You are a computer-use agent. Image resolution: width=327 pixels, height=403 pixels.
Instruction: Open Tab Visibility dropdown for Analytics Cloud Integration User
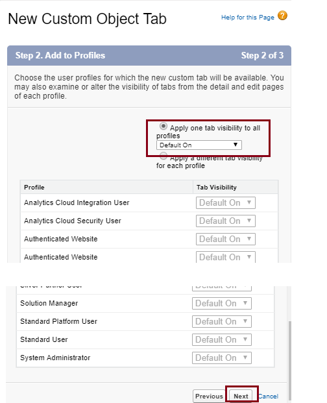pyautogui.click(x=226, y=202)
